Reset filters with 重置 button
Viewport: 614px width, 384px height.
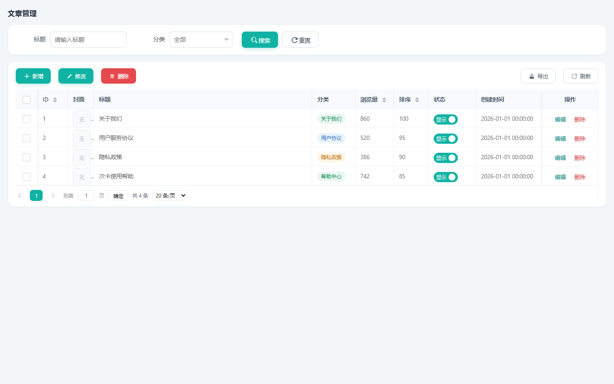pyautogui.click(x=300, y=40)
